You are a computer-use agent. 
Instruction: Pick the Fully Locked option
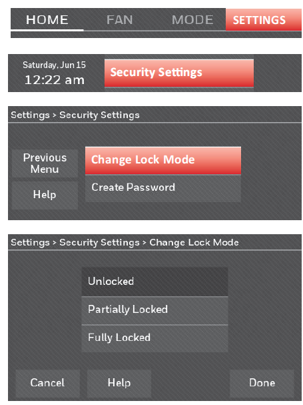154,338
